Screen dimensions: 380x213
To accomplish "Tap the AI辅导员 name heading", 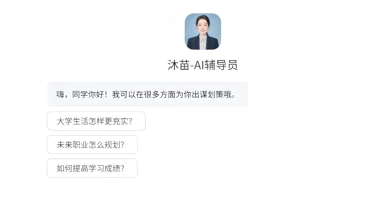I will point(203,65).
